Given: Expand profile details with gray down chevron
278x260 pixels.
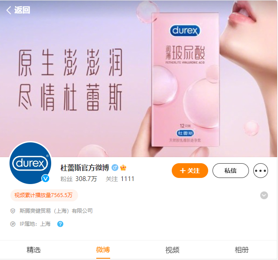Looking at the screenshot, I should point(264,195).
